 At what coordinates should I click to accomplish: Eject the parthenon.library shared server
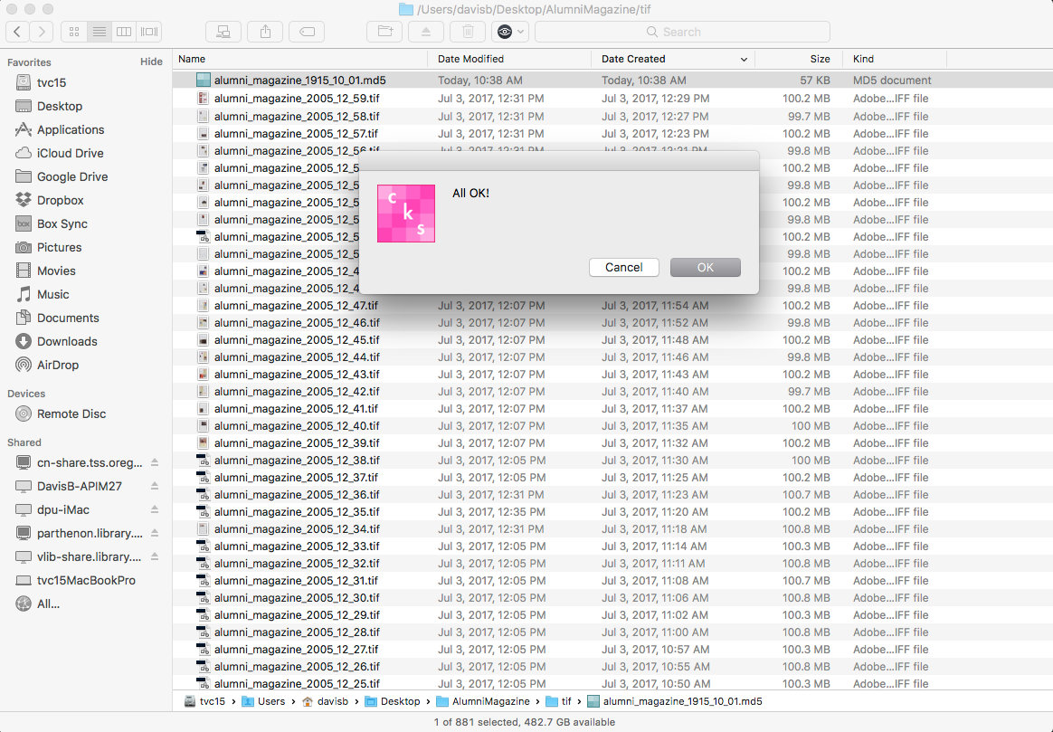[x=155, y=533]
